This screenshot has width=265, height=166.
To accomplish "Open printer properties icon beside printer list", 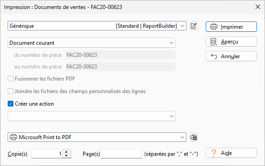I will click(x=194, y=137).
